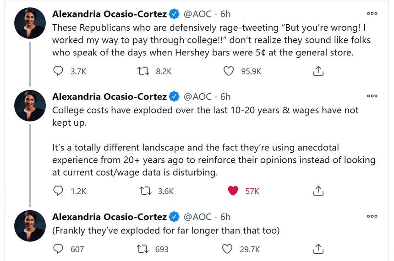Open the 6h timestamp of the third tweet
Image resolution: width=394 pixels, height=261 pixels.
pos(225,216)
